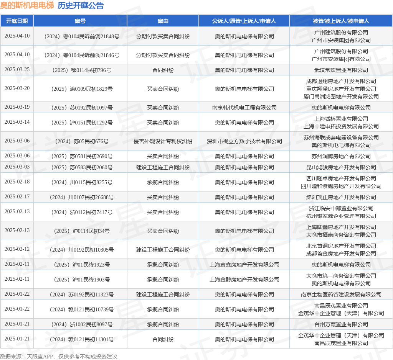The height and width of the screenshot is (360, 393).
Task: Click case number 苏0581民初2690号
Action: [82, 157]
